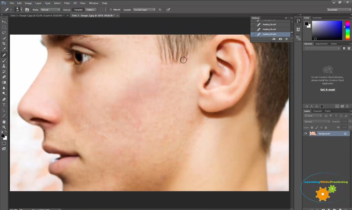The height and width of the screenshot is (210, 352).
Task: Toggle Lock transparent pixels on Background layer
Action: coord(312,127)
